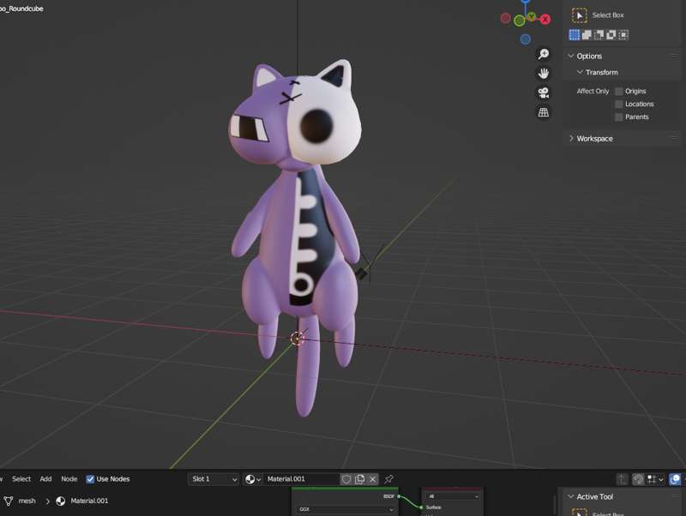Unlink Material.001 with the X button
The image size is (686, 516).
coord(373,479)
